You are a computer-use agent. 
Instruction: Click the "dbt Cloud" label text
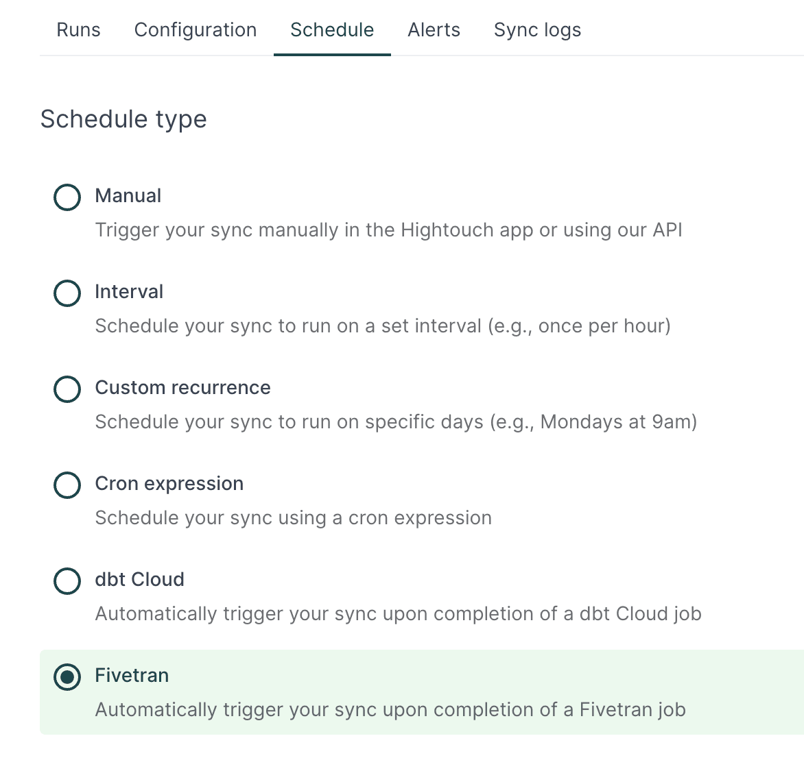point(140,580)
